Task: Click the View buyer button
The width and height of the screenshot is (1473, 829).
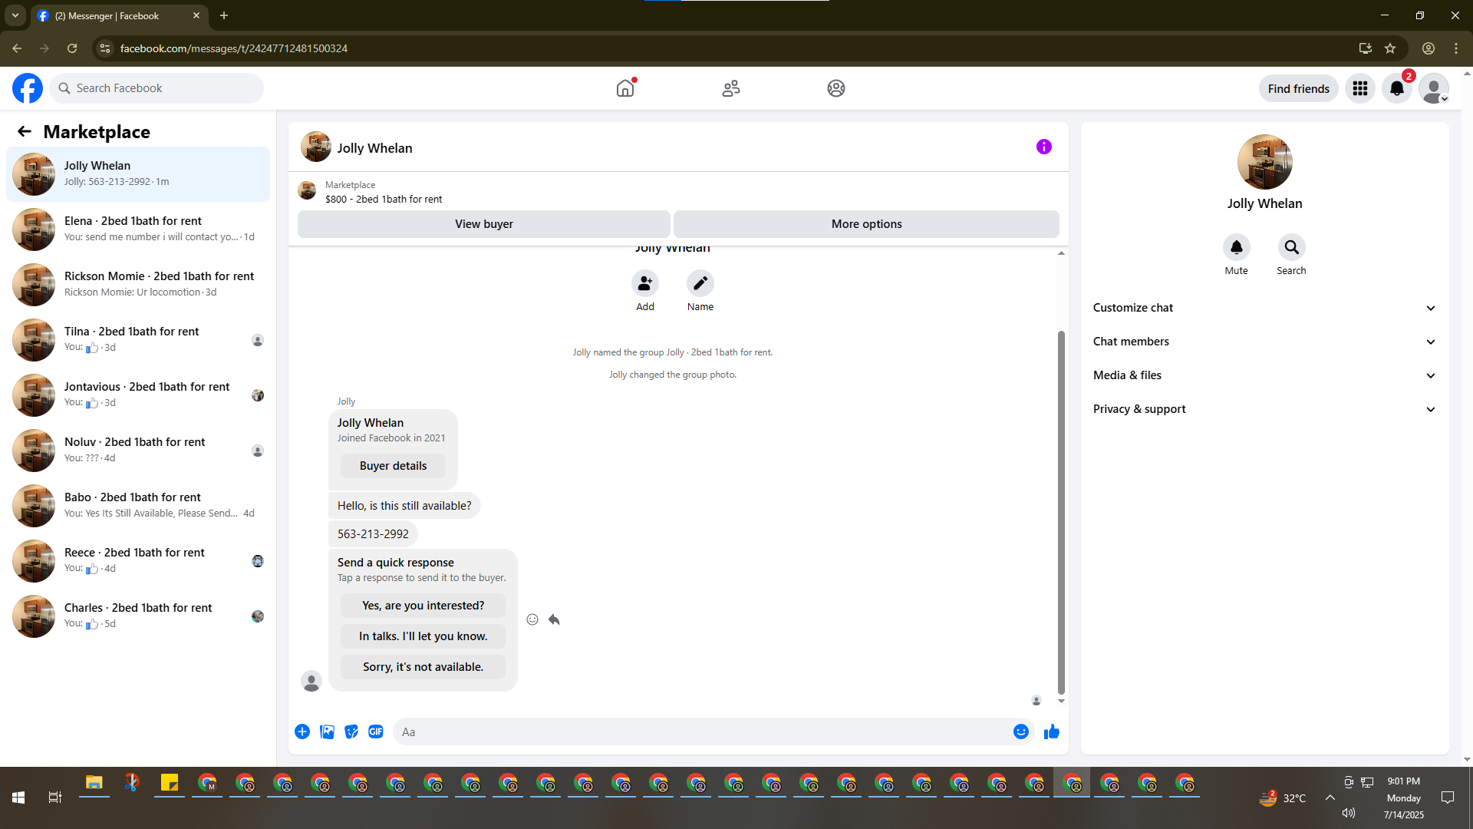Action: [x=483, y=224]
